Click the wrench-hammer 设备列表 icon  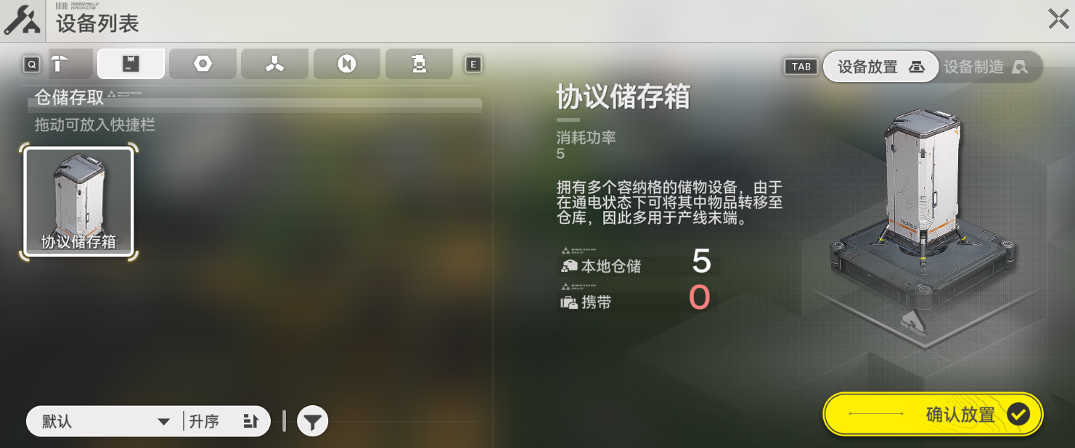(22, 21)
